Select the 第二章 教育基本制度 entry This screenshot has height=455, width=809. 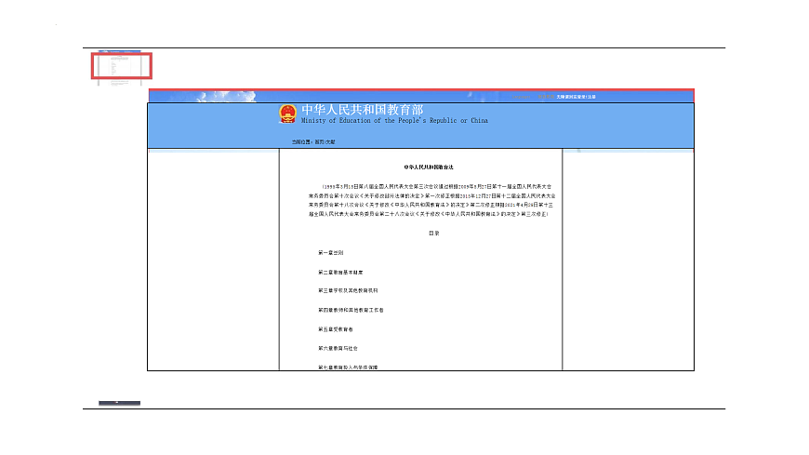(340, 273)
